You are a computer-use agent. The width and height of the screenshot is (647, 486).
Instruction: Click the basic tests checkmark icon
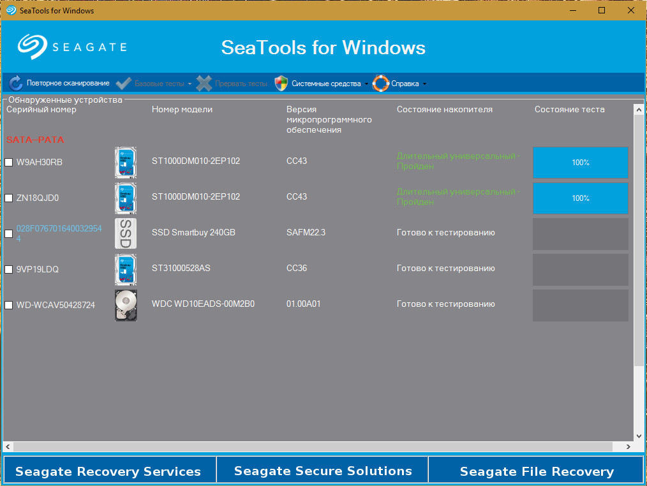[x=123, y=84]
